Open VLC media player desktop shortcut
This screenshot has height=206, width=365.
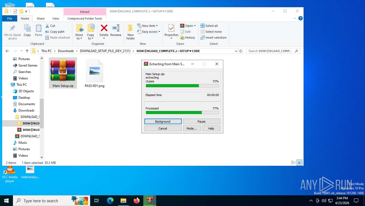pos(10,174)
